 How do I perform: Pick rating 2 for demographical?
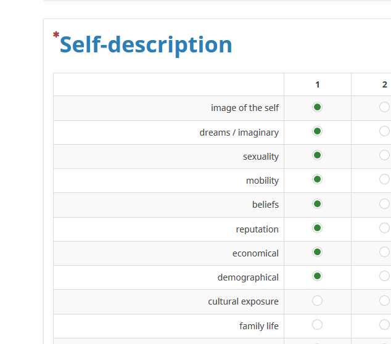click(384, 276)
